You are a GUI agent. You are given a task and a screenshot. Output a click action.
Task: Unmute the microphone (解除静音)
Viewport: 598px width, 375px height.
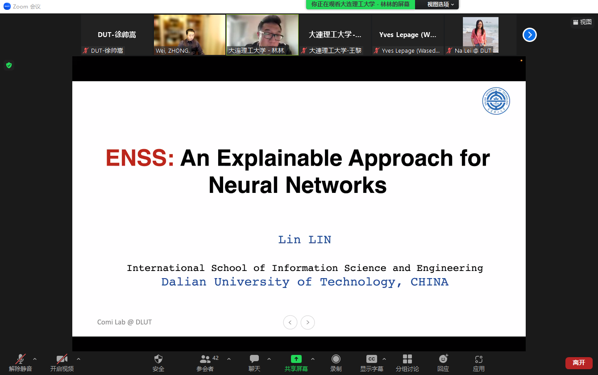pyautogui.click(x=21, y=359)
